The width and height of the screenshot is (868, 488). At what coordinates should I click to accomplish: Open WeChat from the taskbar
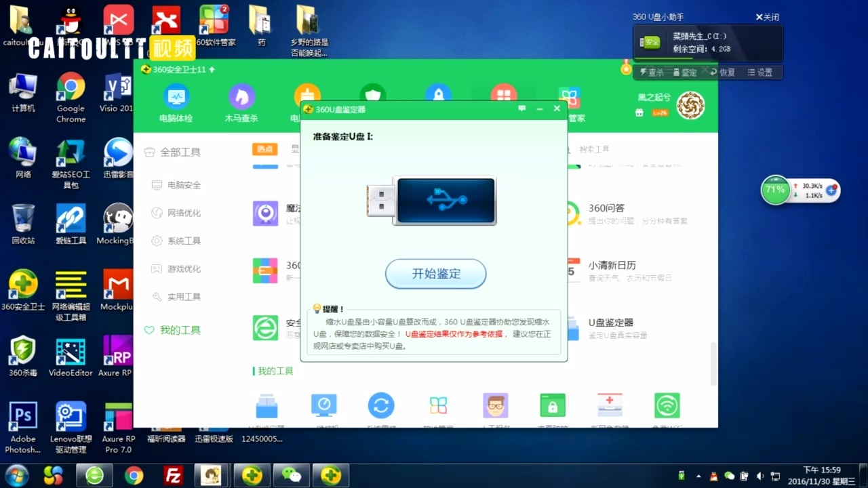point(292,476)
